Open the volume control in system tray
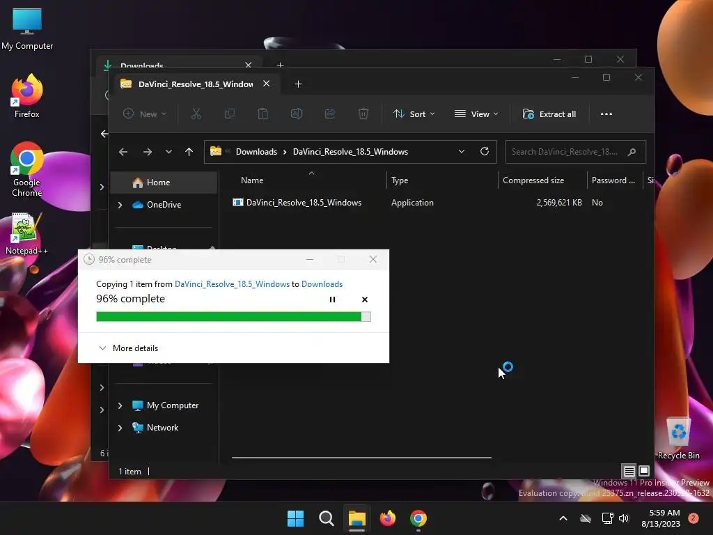Image resolution: width=713 pixels, height=535 pixels. (x=624, y=518)
